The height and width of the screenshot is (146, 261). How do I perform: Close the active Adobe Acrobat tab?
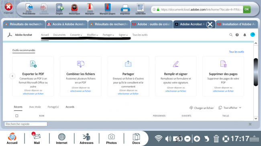[210, 24]
